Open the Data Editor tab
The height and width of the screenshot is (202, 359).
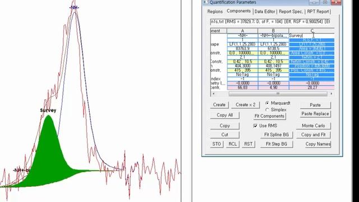(x=265, y=11)
